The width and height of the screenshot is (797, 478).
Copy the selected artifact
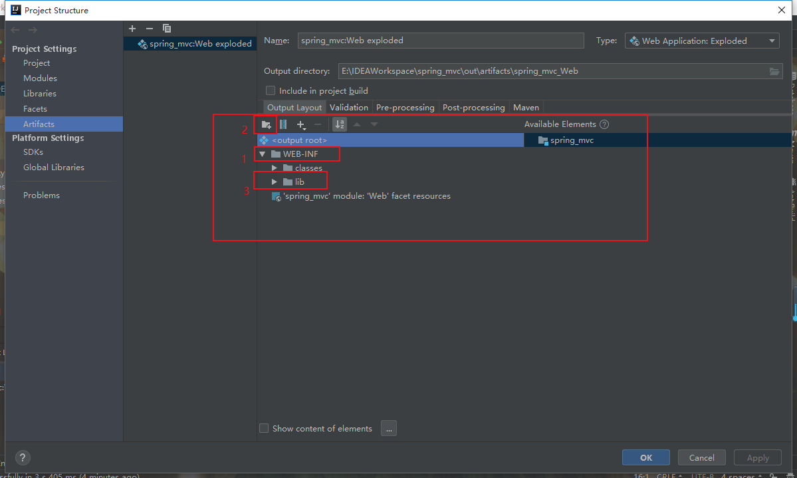[167, 29]
